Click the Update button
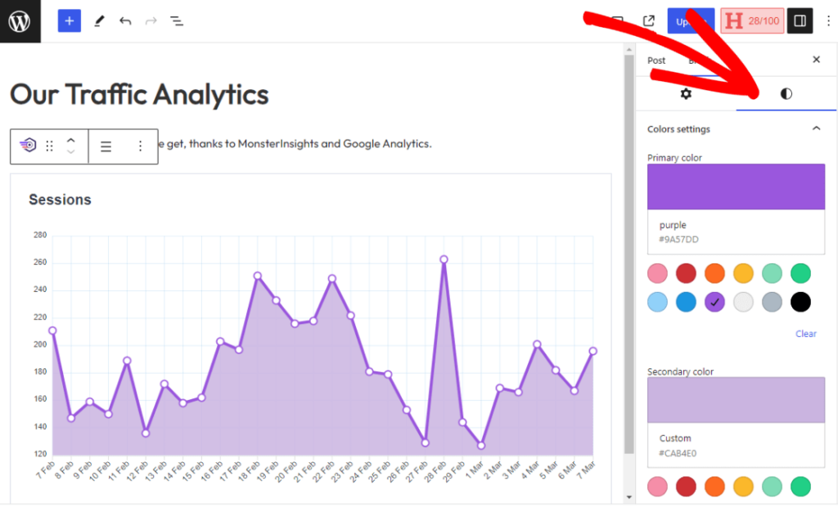 point(691,20)
